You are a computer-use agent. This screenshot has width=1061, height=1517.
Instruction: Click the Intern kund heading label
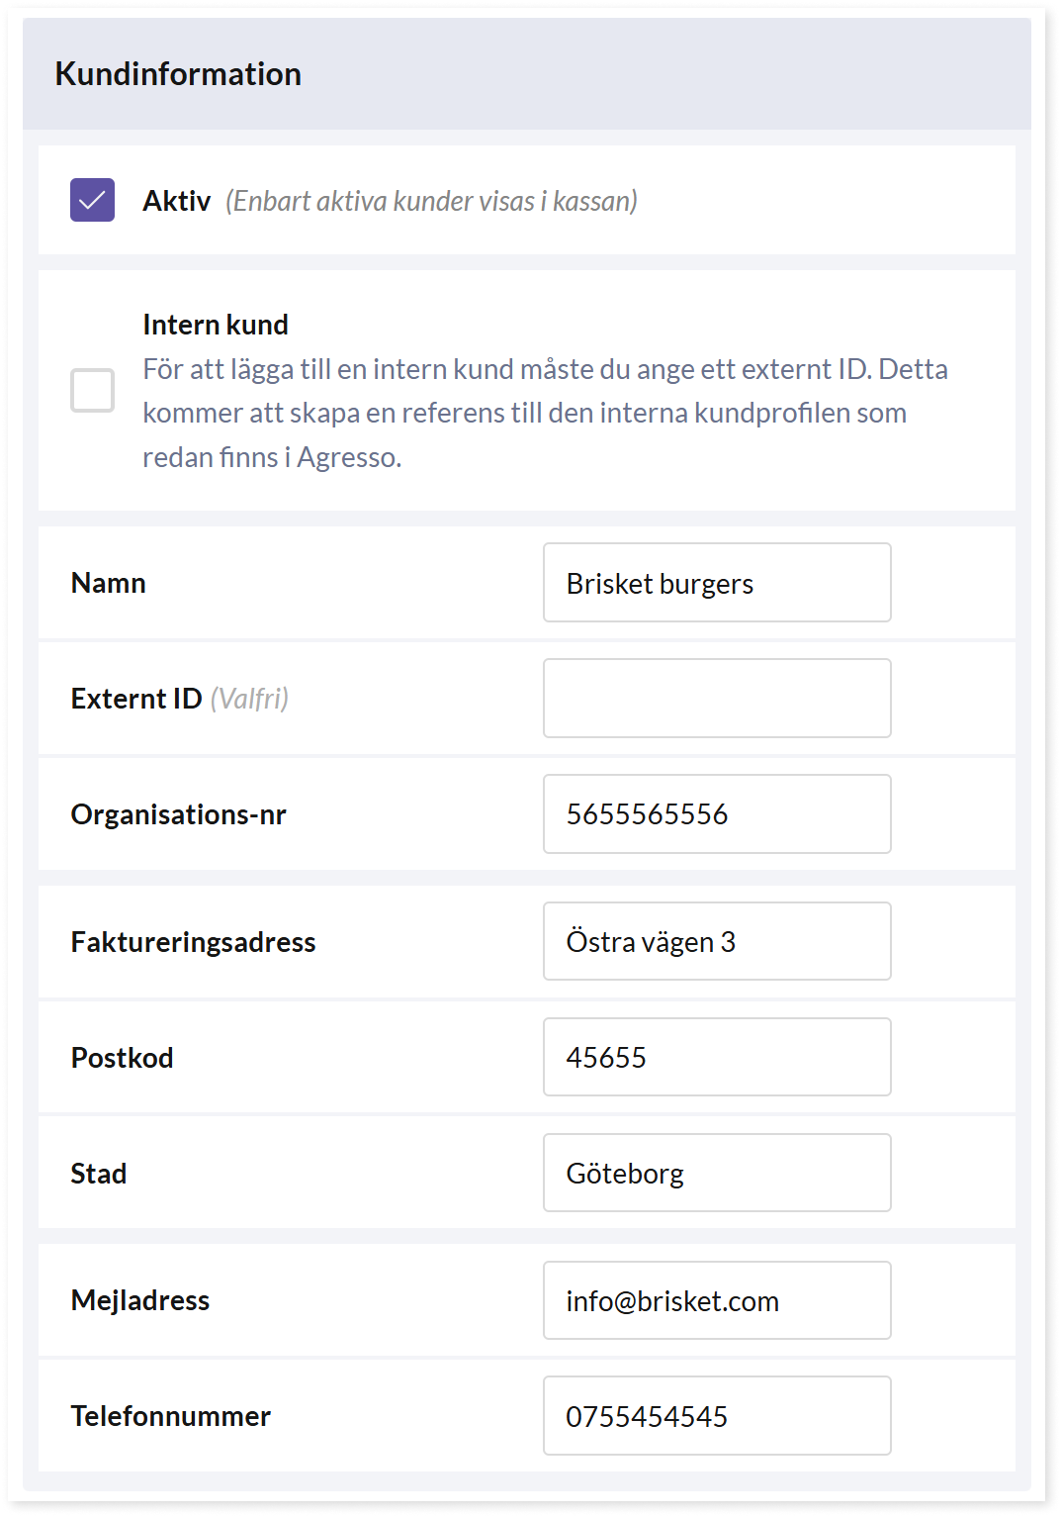tap(216, 325)
